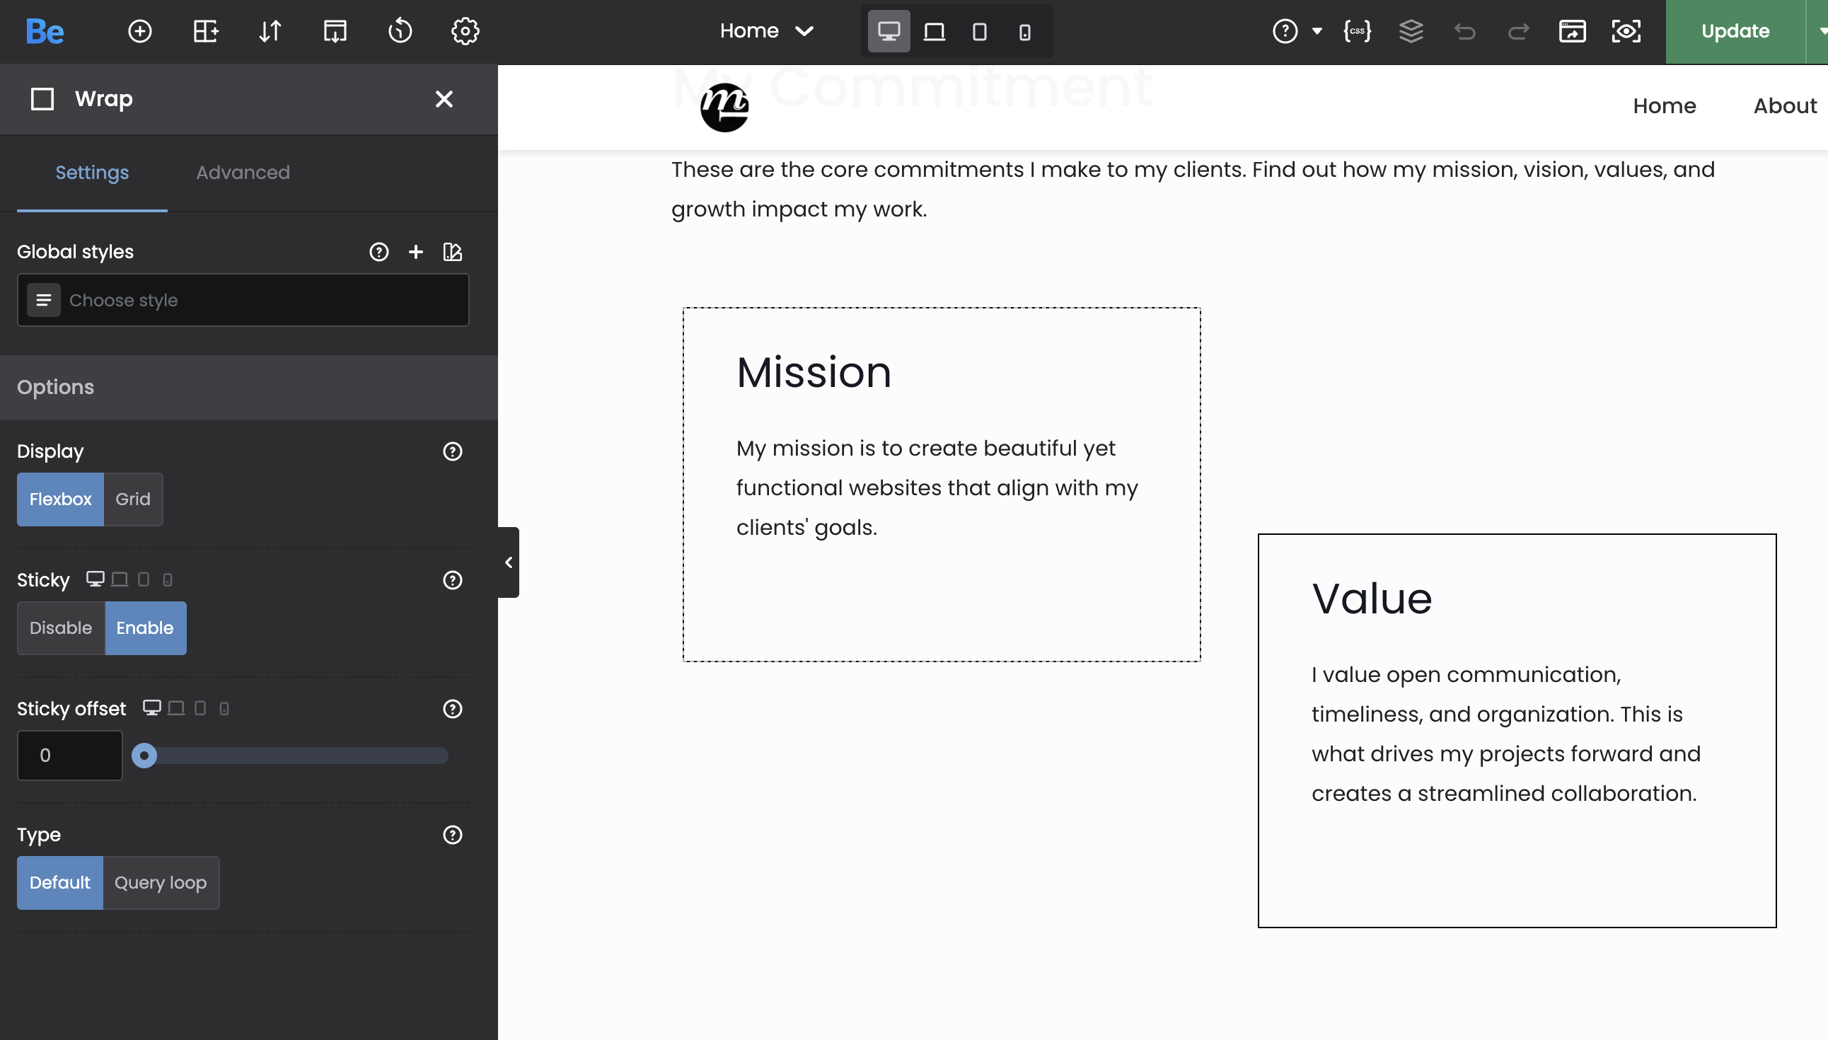The width and height of the screenshot is (1828, 1040).
Task: Click the export/import arrows icon
Action: (x=270, y=31)
